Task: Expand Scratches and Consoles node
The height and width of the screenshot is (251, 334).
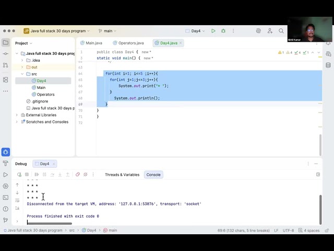Action: click(x=17, y=122)
